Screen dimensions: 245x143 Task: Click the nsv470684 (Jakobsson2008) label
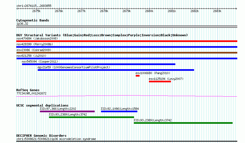pyautogui.click(x=37, y=38)
